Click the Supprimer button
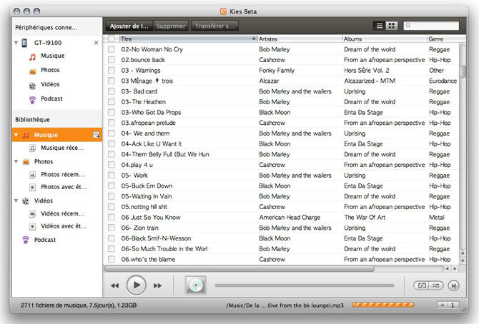 pyautogui.click(x=171, y=26)
